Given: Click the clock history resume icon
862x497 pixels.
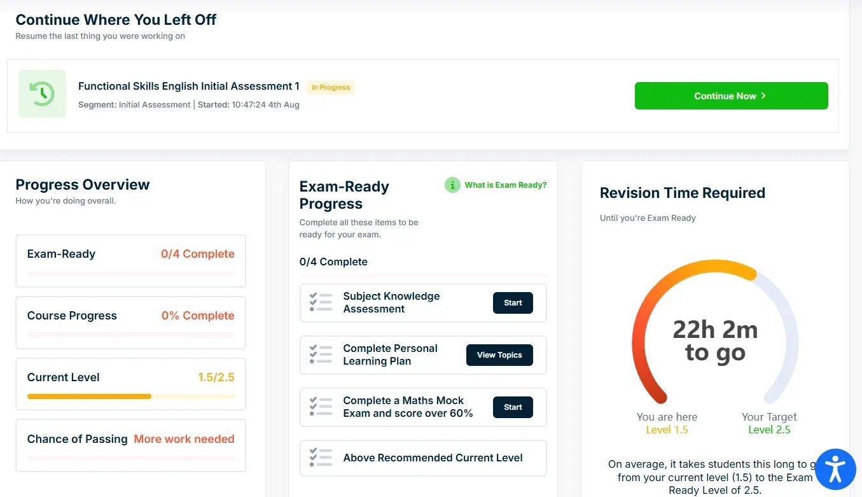Looking at the screenshot, I should 42,94.
